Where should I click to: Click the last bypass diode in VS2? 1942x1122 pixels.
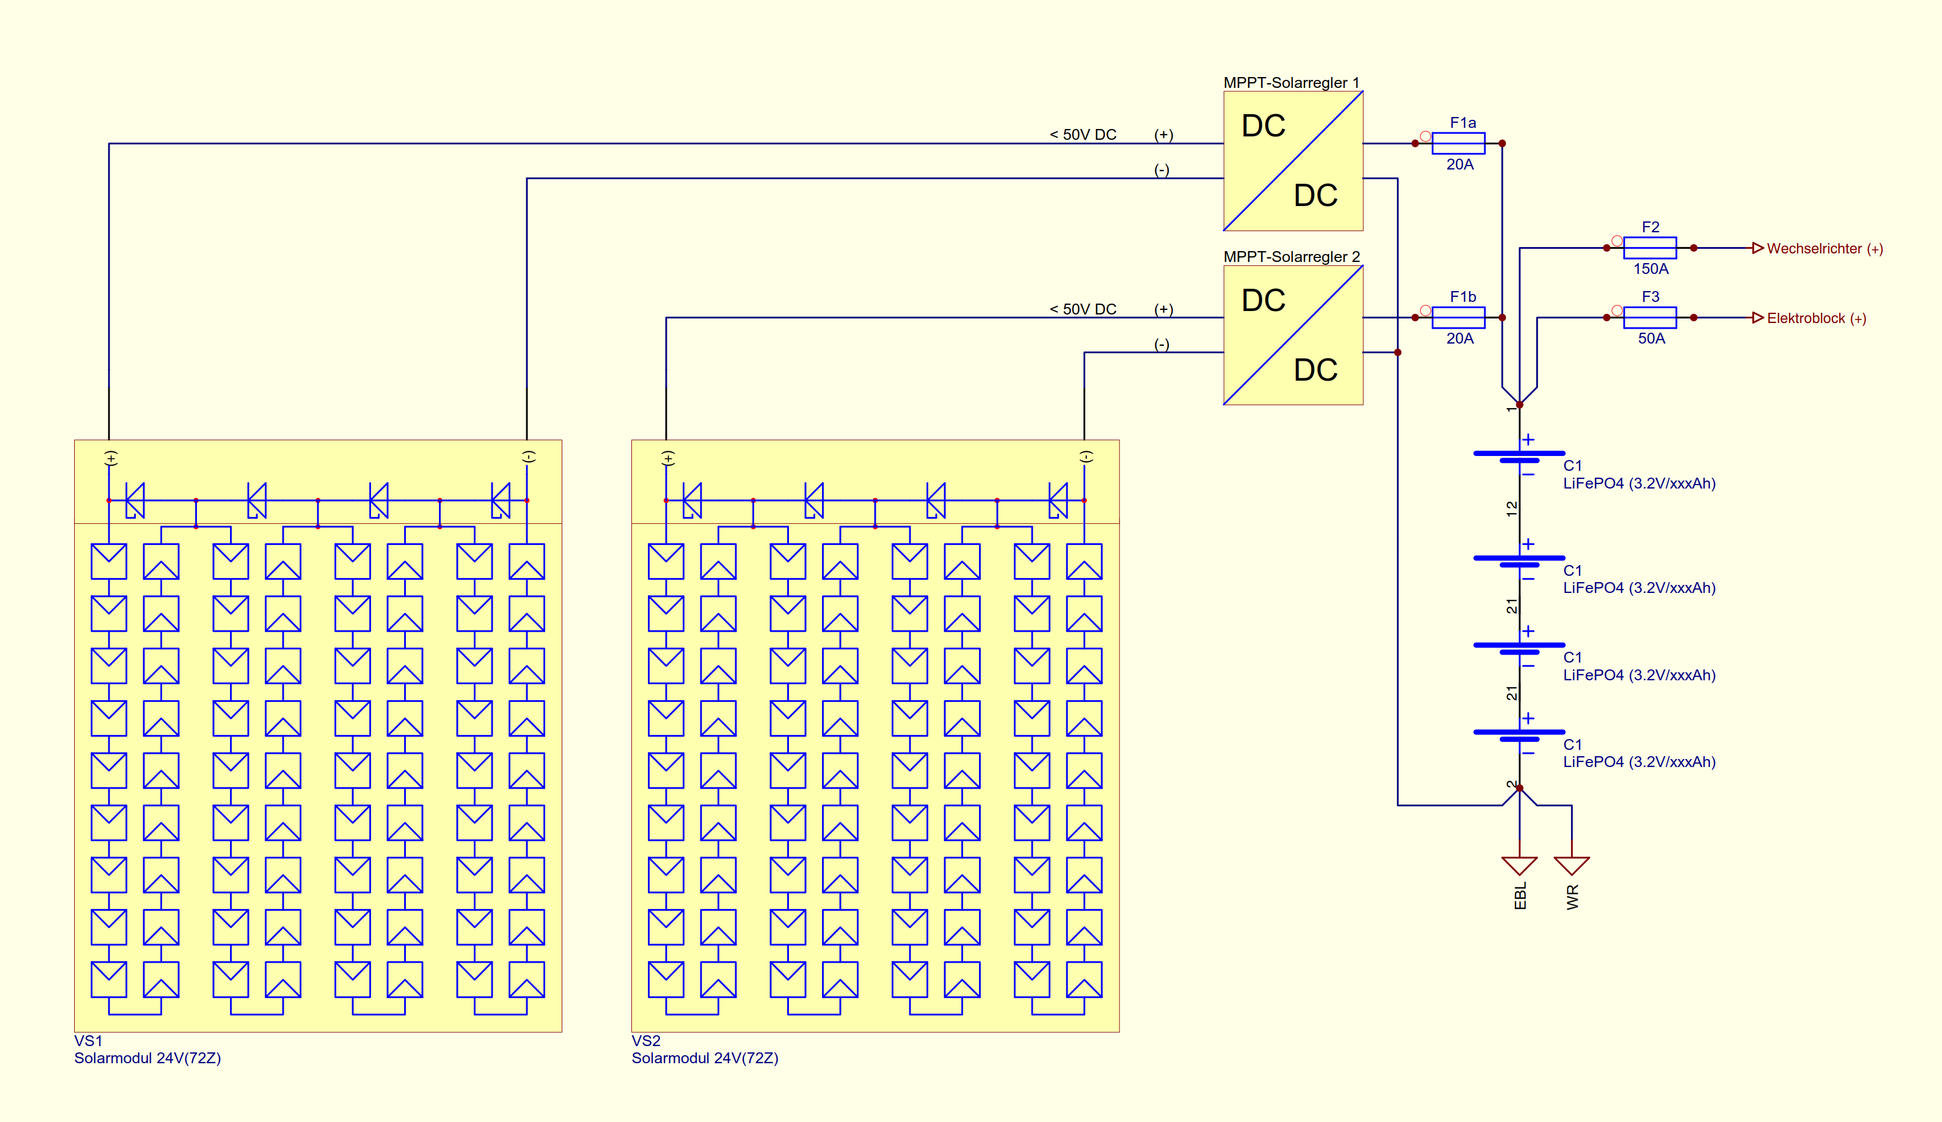click(x=1058, y=501)
